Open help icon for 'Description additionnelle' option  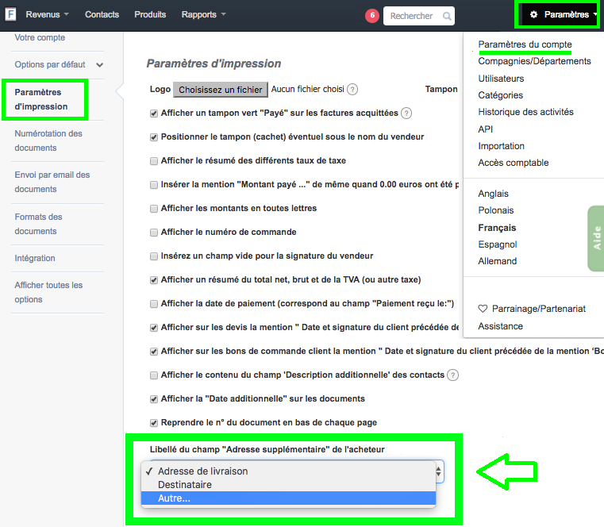click(x=452, y=375)
